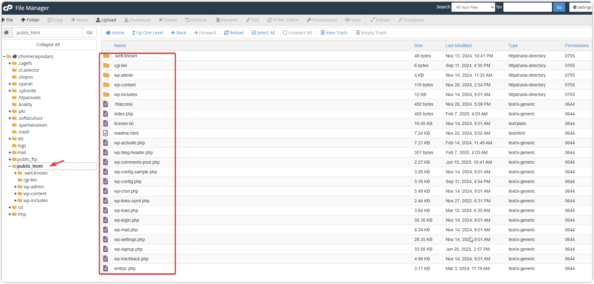Screen dimensions: 594x284
Task: Click the wp-content folder icon in list
Action: click(106, 85)
